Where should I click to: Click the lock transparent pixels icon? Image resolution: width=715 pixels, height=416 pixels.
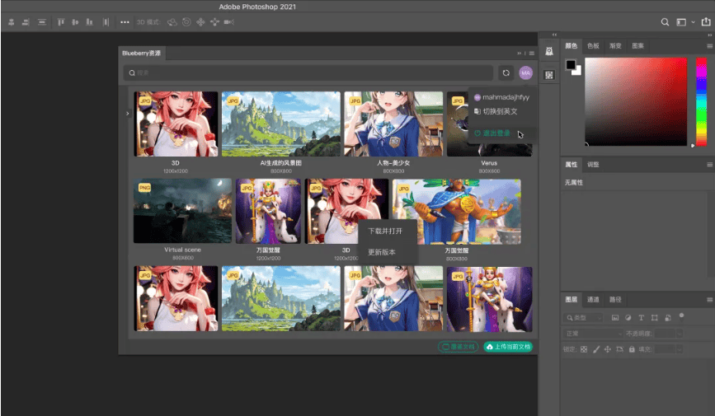click(584, 349)
